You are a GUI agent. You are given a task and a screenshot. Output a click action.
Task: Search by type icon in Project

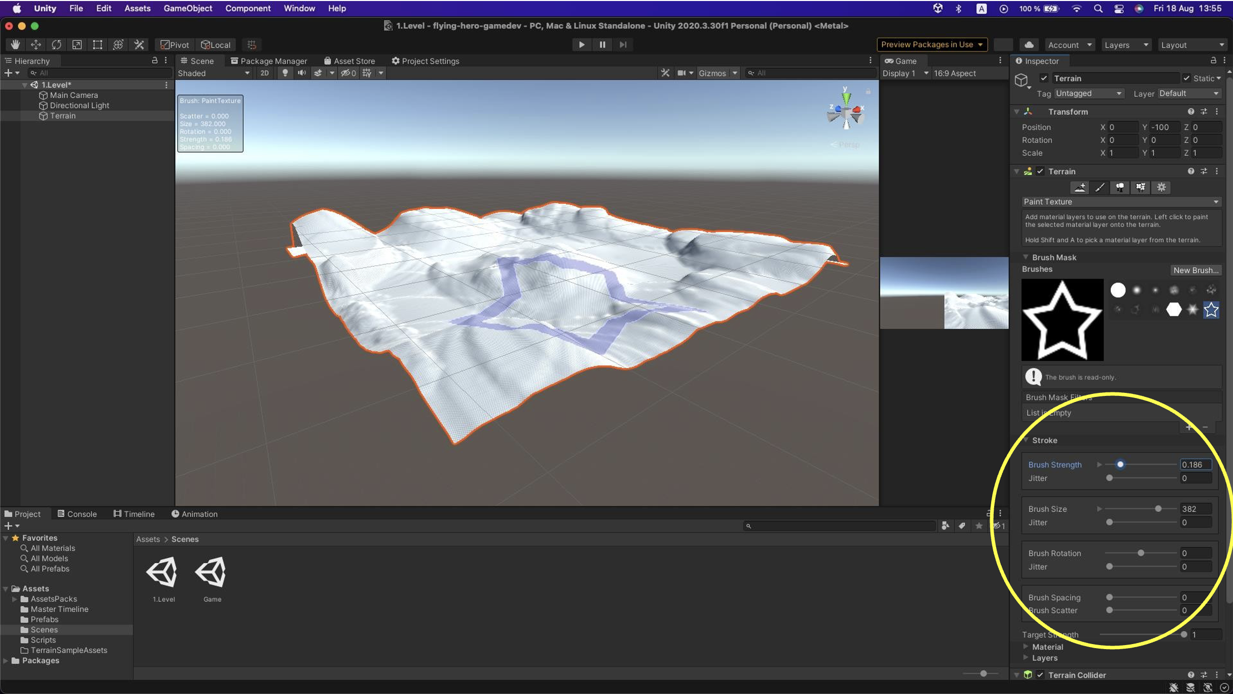coord(945,526)
